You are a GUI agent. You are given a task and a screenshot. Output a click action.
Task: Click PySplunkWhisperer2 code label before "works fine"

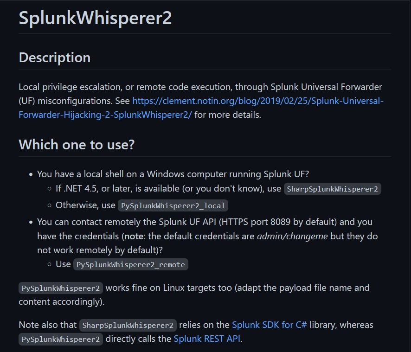pyautogui.click(x=61, y=288)
